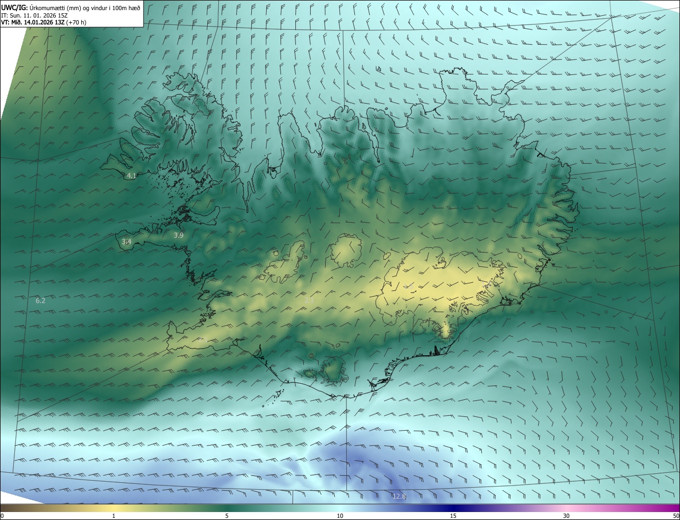Click the 2.1 value label in central Iceland
Viewport: 680px width, 520px height.
pyautogui.click(x=309, y=300)
